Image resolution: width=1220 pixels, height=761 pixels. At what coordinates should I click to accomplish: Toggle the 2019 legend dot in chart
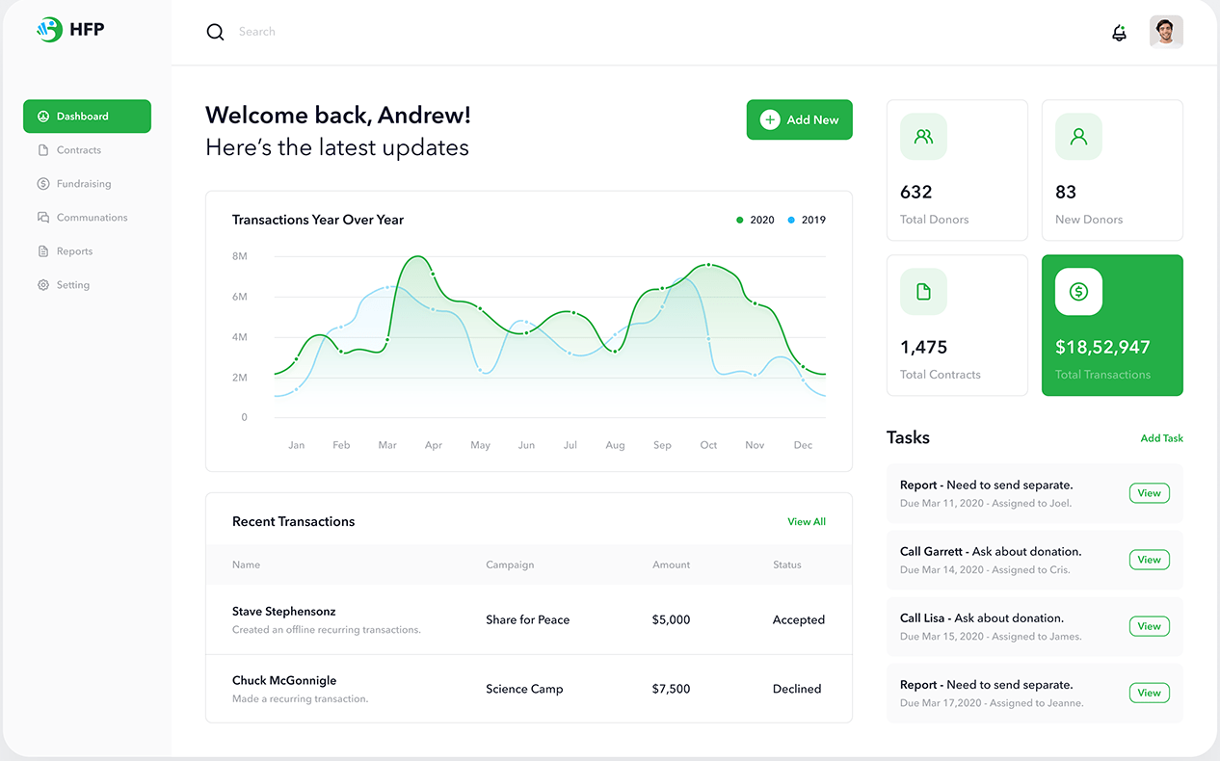click(791, 220)
